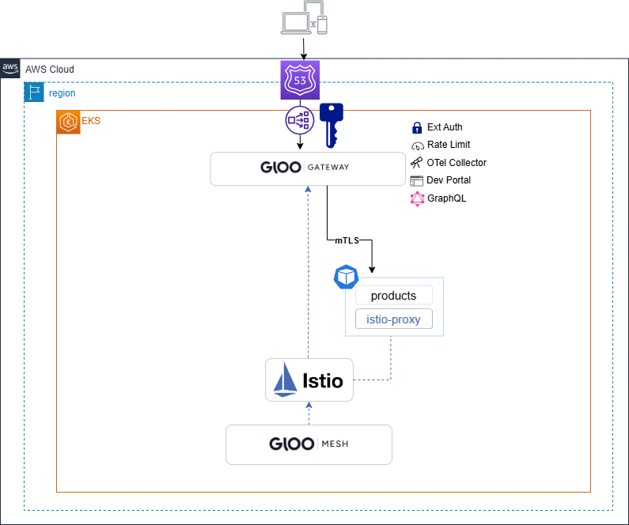Click the Dev Portal window icon
629x525 pixels.
tap(416, 181)
